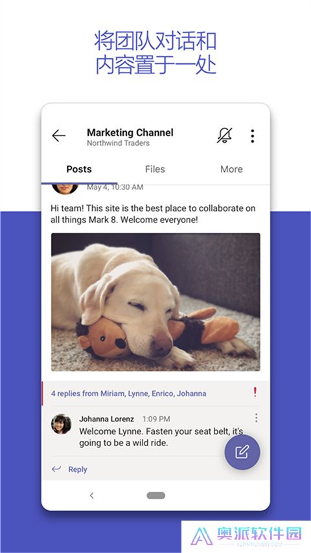
Task: Tap the Reply link
Action: pyautogui.click(x=78, y=469)
